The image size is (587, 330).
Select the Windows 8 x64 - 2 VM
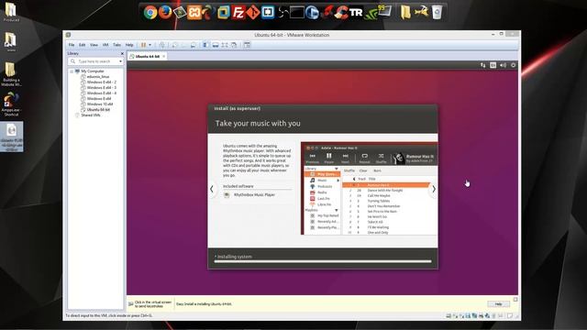pyautogui.click(x=101, y=82)
